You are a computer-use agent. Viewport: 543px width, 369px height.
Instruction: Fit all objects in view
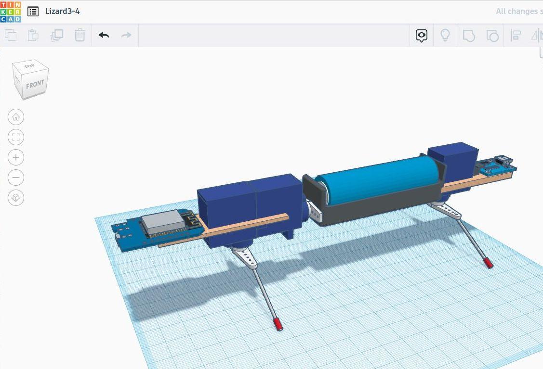coord(16,137)
